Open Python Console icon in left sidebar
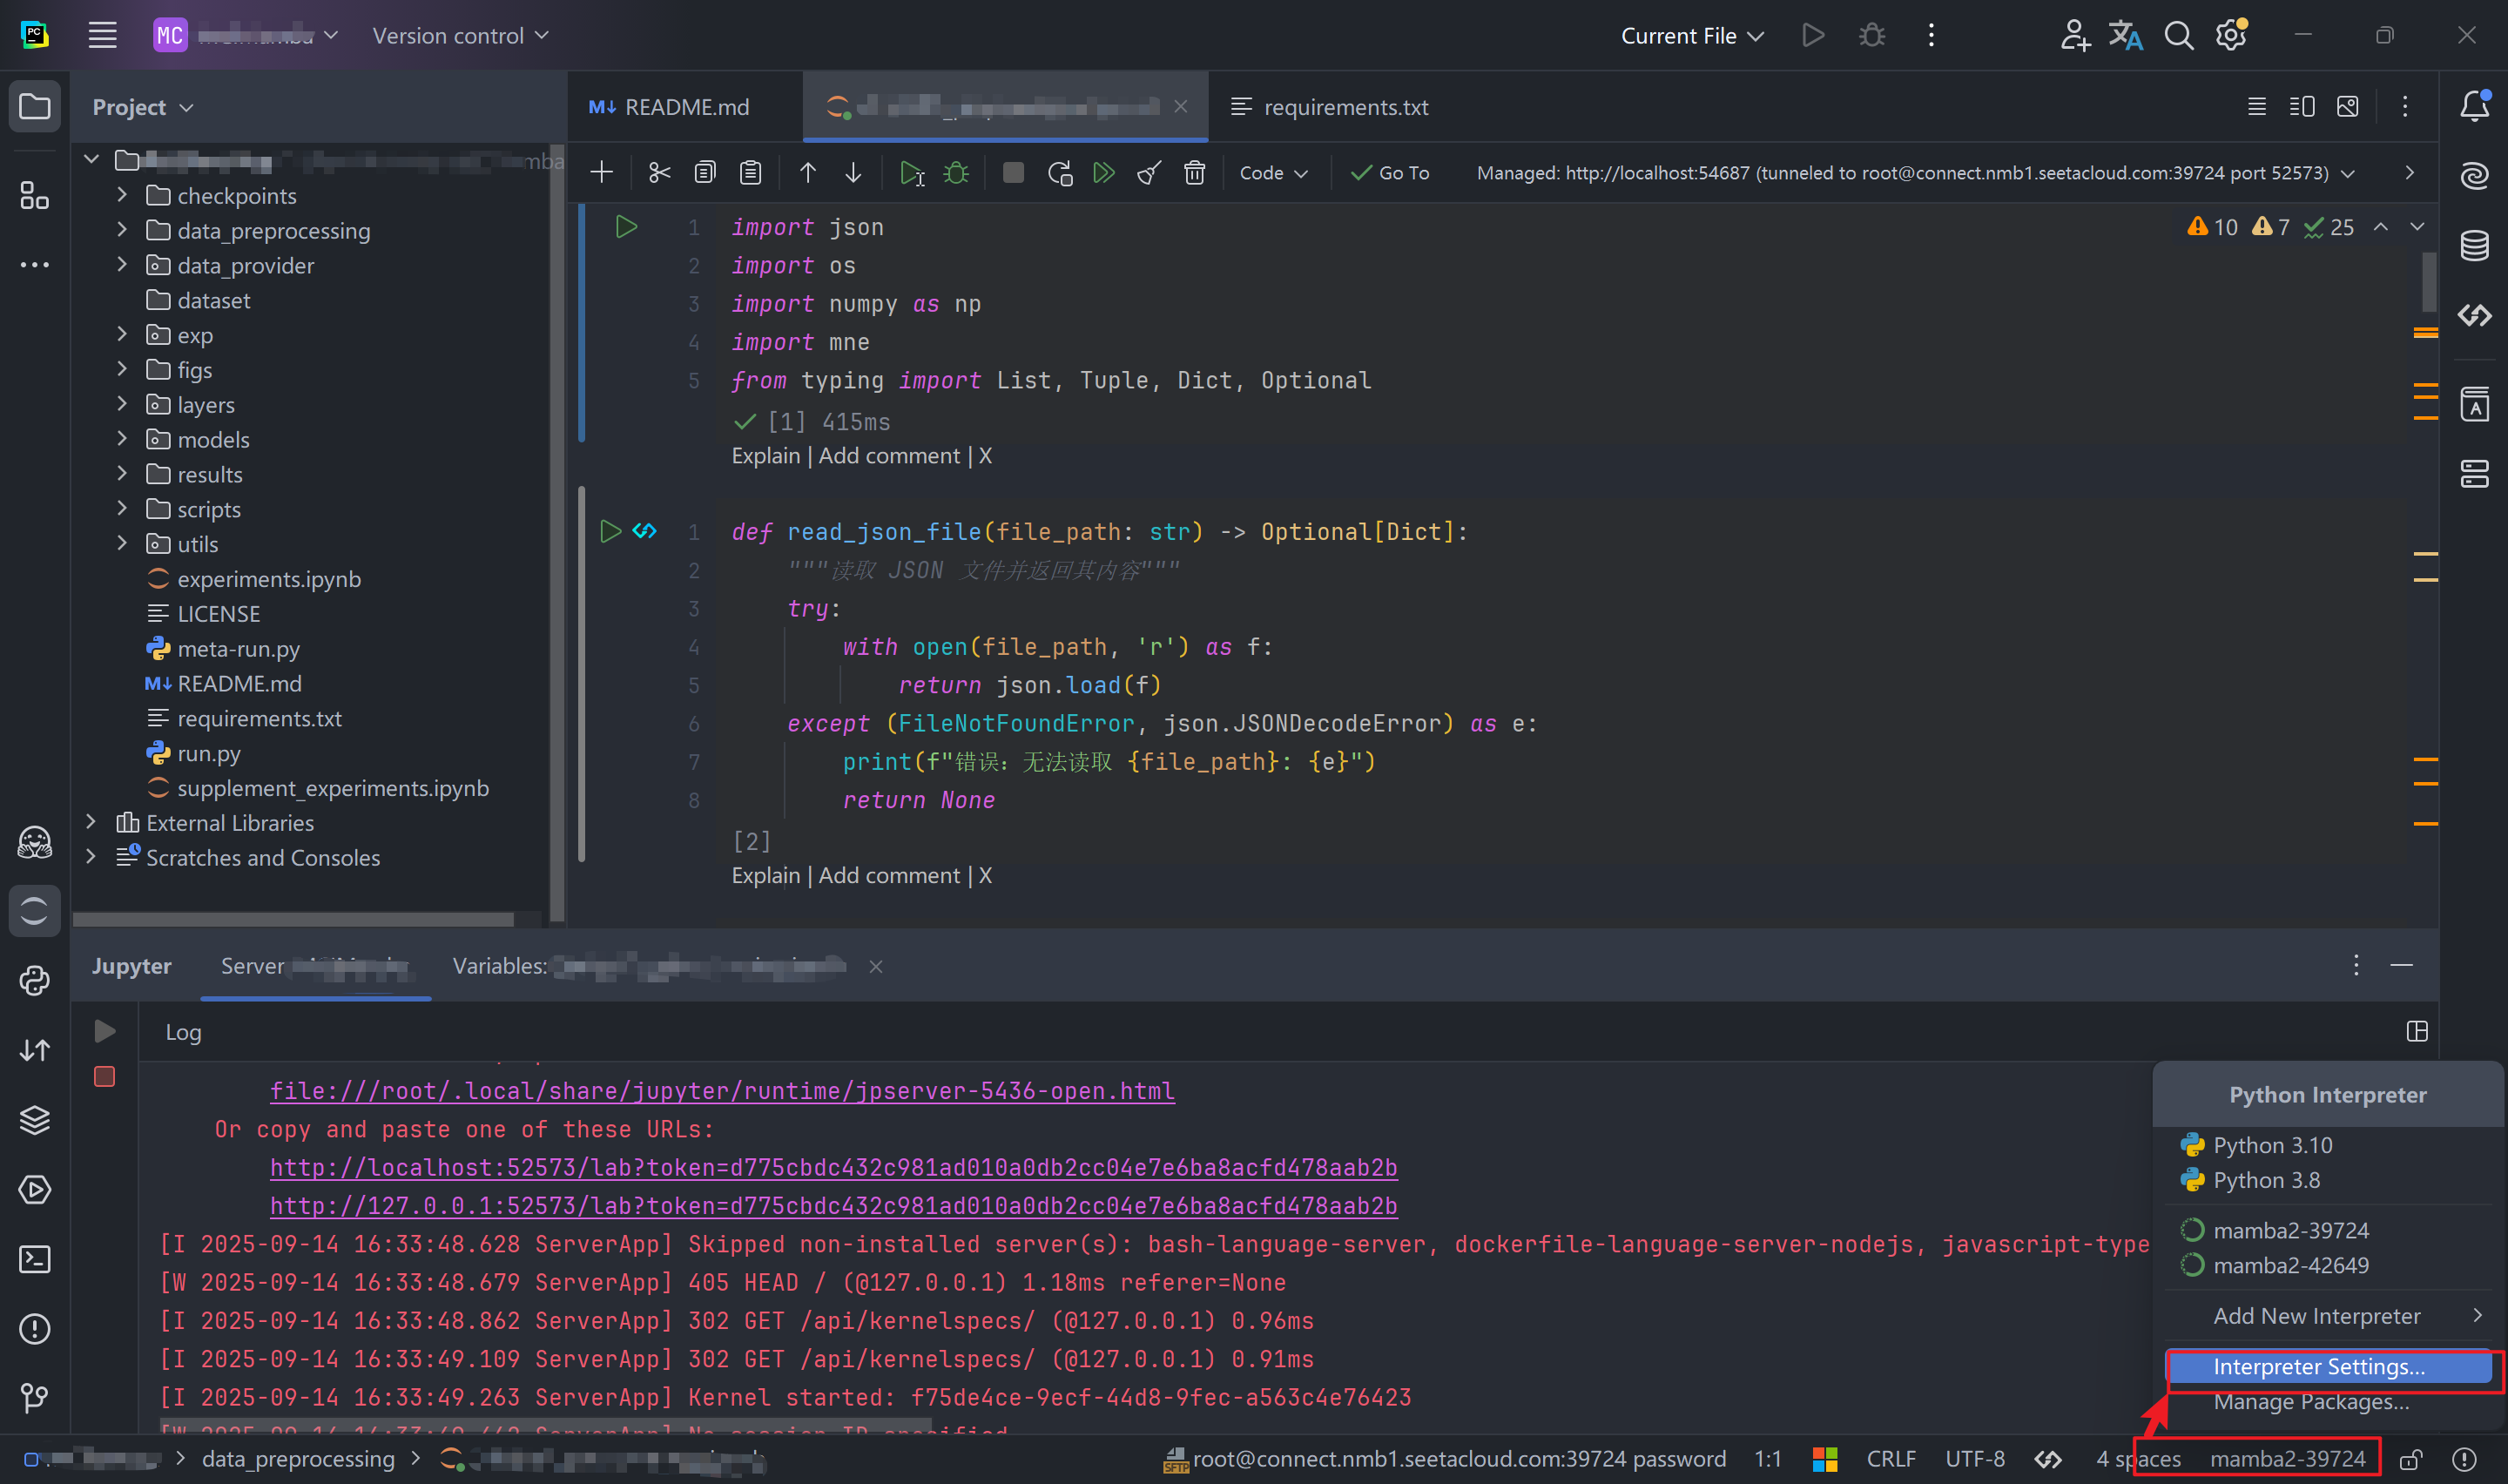Viewport: 2508px width, 1484px height. tap(35, 980)
